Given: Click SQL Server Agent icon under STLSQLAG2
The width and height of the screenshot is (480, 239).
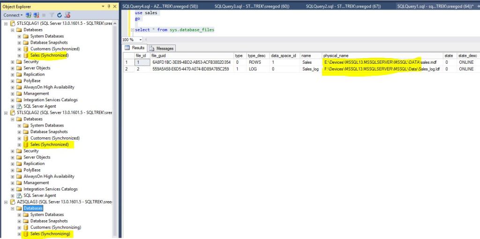Looking at the screenshot, I should 19,195.
